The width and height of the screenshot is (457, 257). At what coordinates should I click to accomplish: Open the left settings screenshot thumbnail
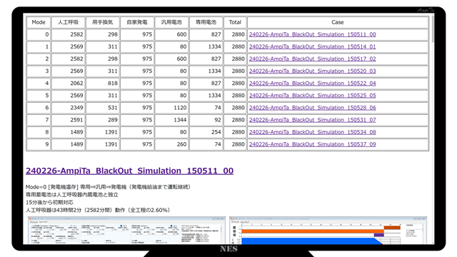point(126,230)
